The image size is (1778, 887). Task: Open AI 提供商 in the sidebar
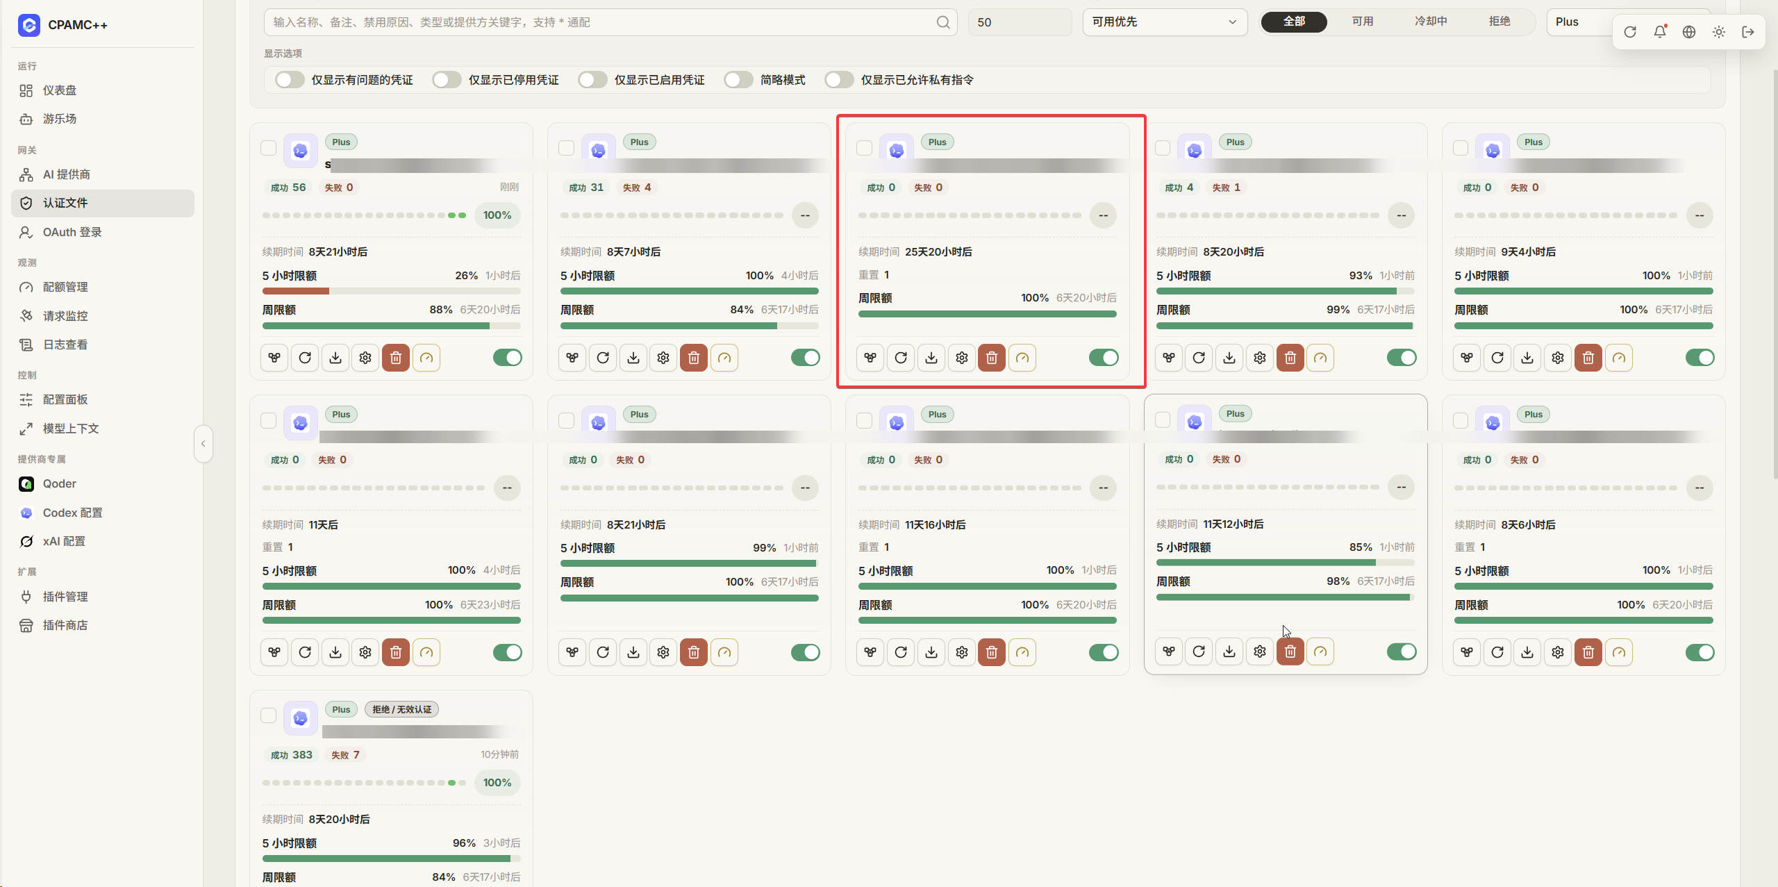103,174
